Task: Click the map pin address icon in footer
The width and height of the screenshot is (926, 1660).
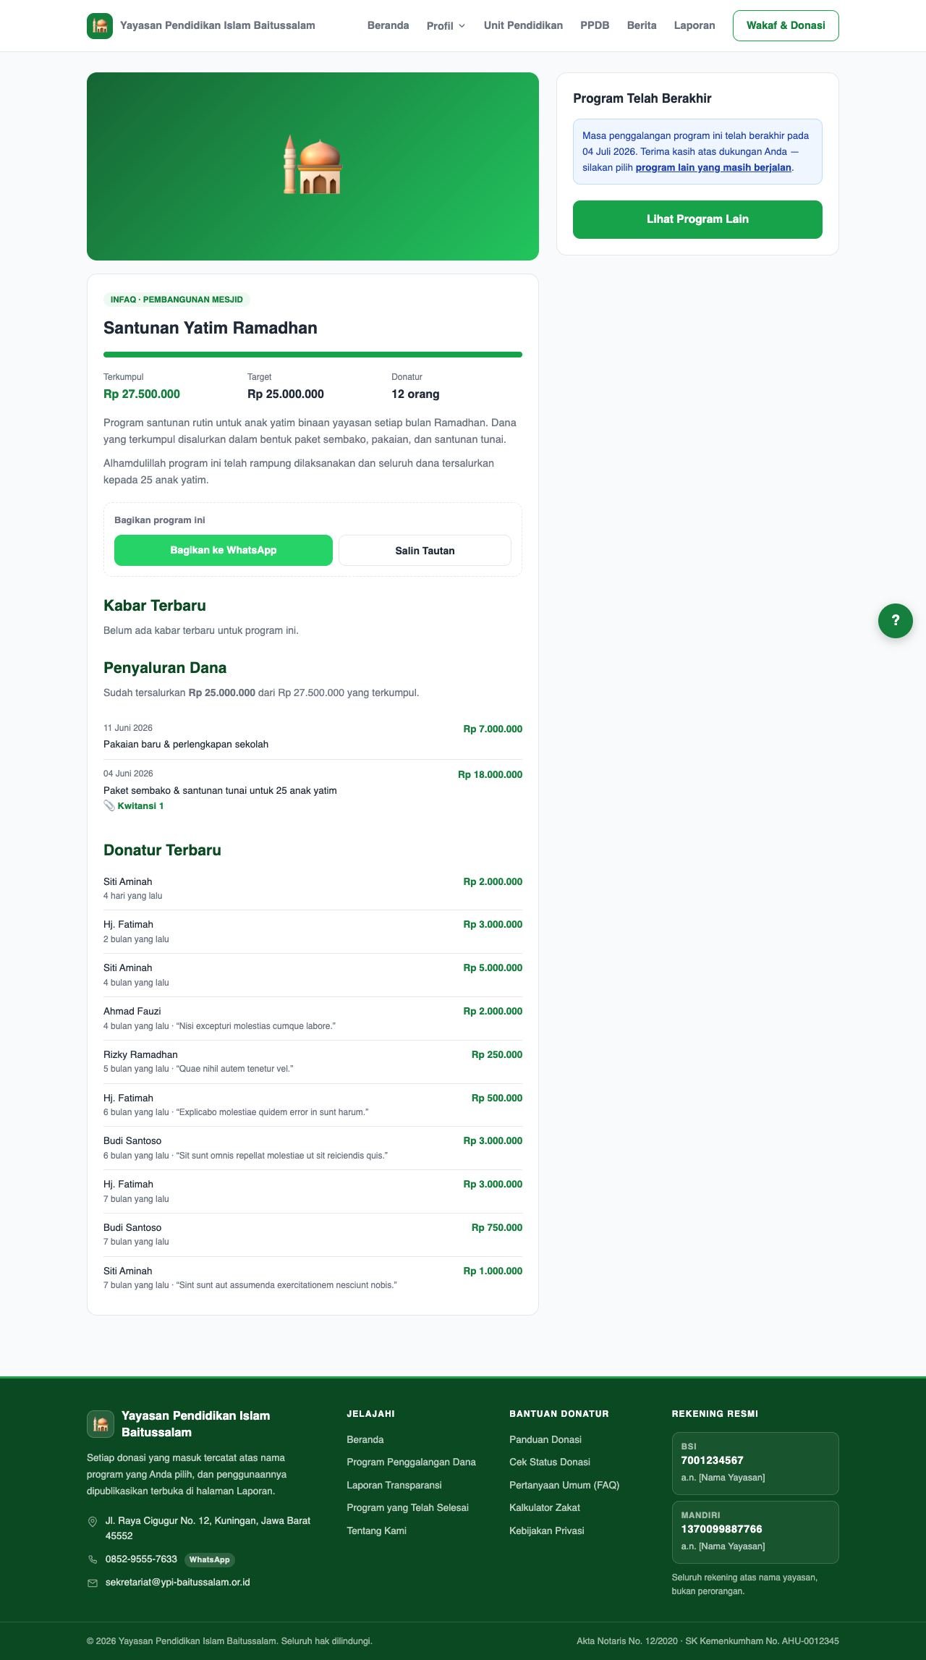Action: (93, 1522)
